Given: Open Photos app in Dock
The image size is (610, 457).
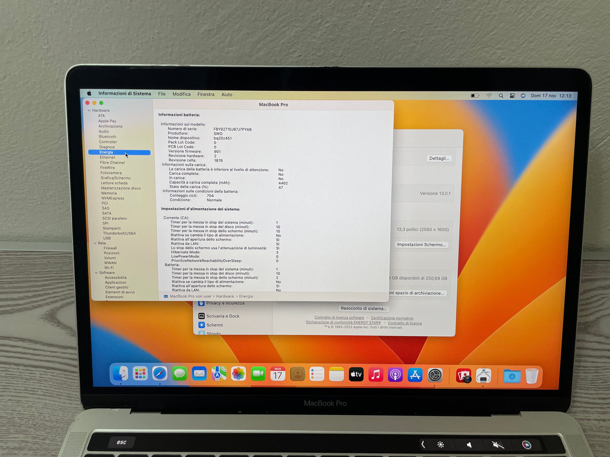Looking at the screenshot, I should (239, 374).
